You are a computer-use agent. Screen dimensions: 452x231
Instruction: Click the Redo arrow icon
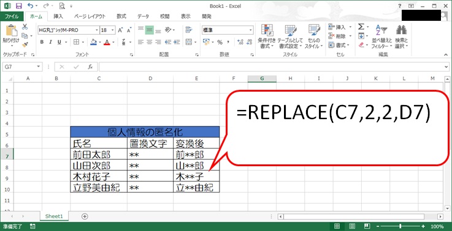coord(46,5)
